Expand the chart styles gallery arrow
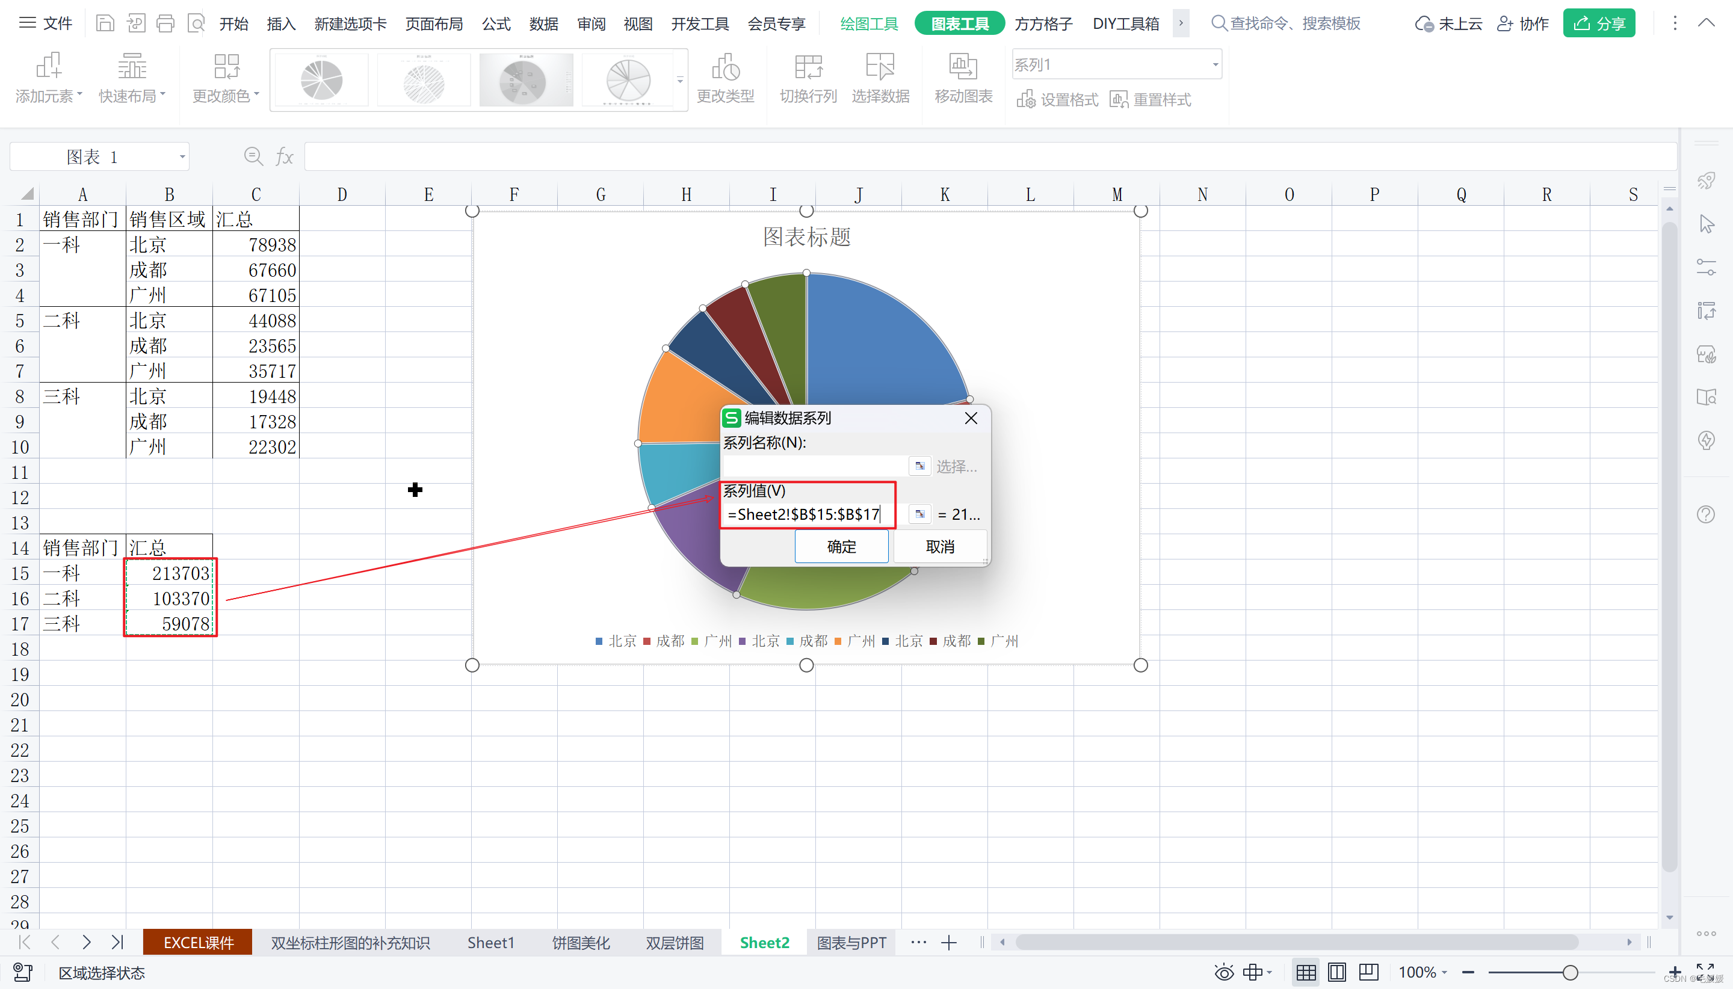Screen dimensions: 1733x989 click(679, 80)
